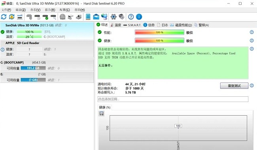Click the SanDisk 温度 29 °C bar
The height and width of the screenshot is (150, 257).
29,37
